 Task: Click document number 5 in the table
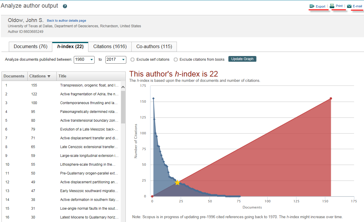point(6,121)
